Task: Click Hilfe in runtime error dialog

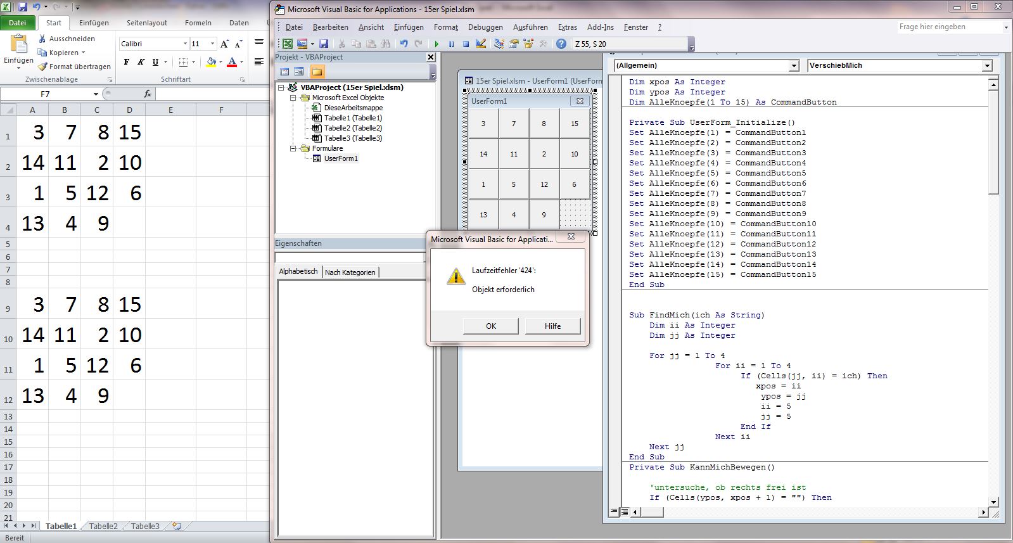Action: coord(552,326)
